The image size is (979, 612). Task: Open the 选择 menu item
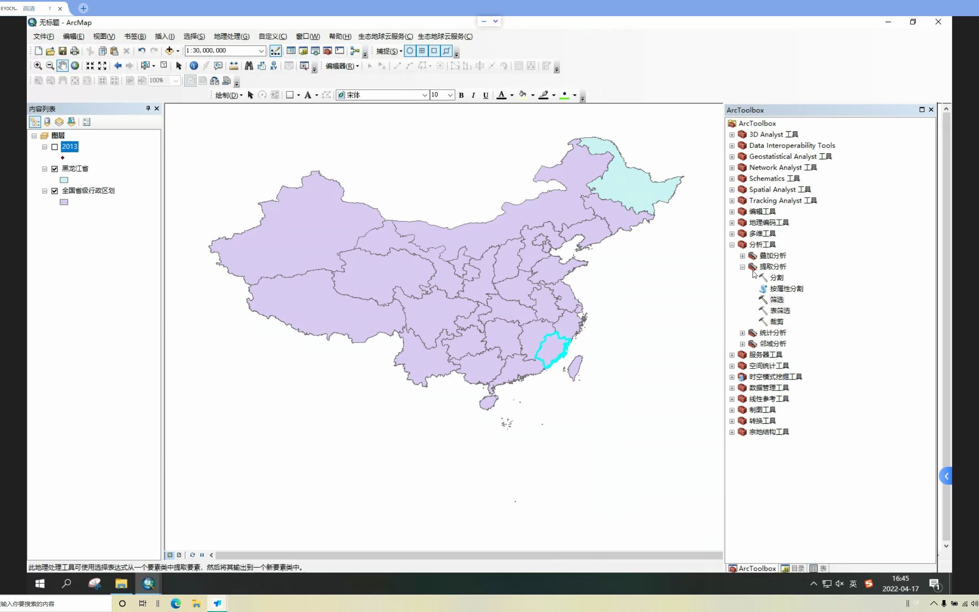193,36
